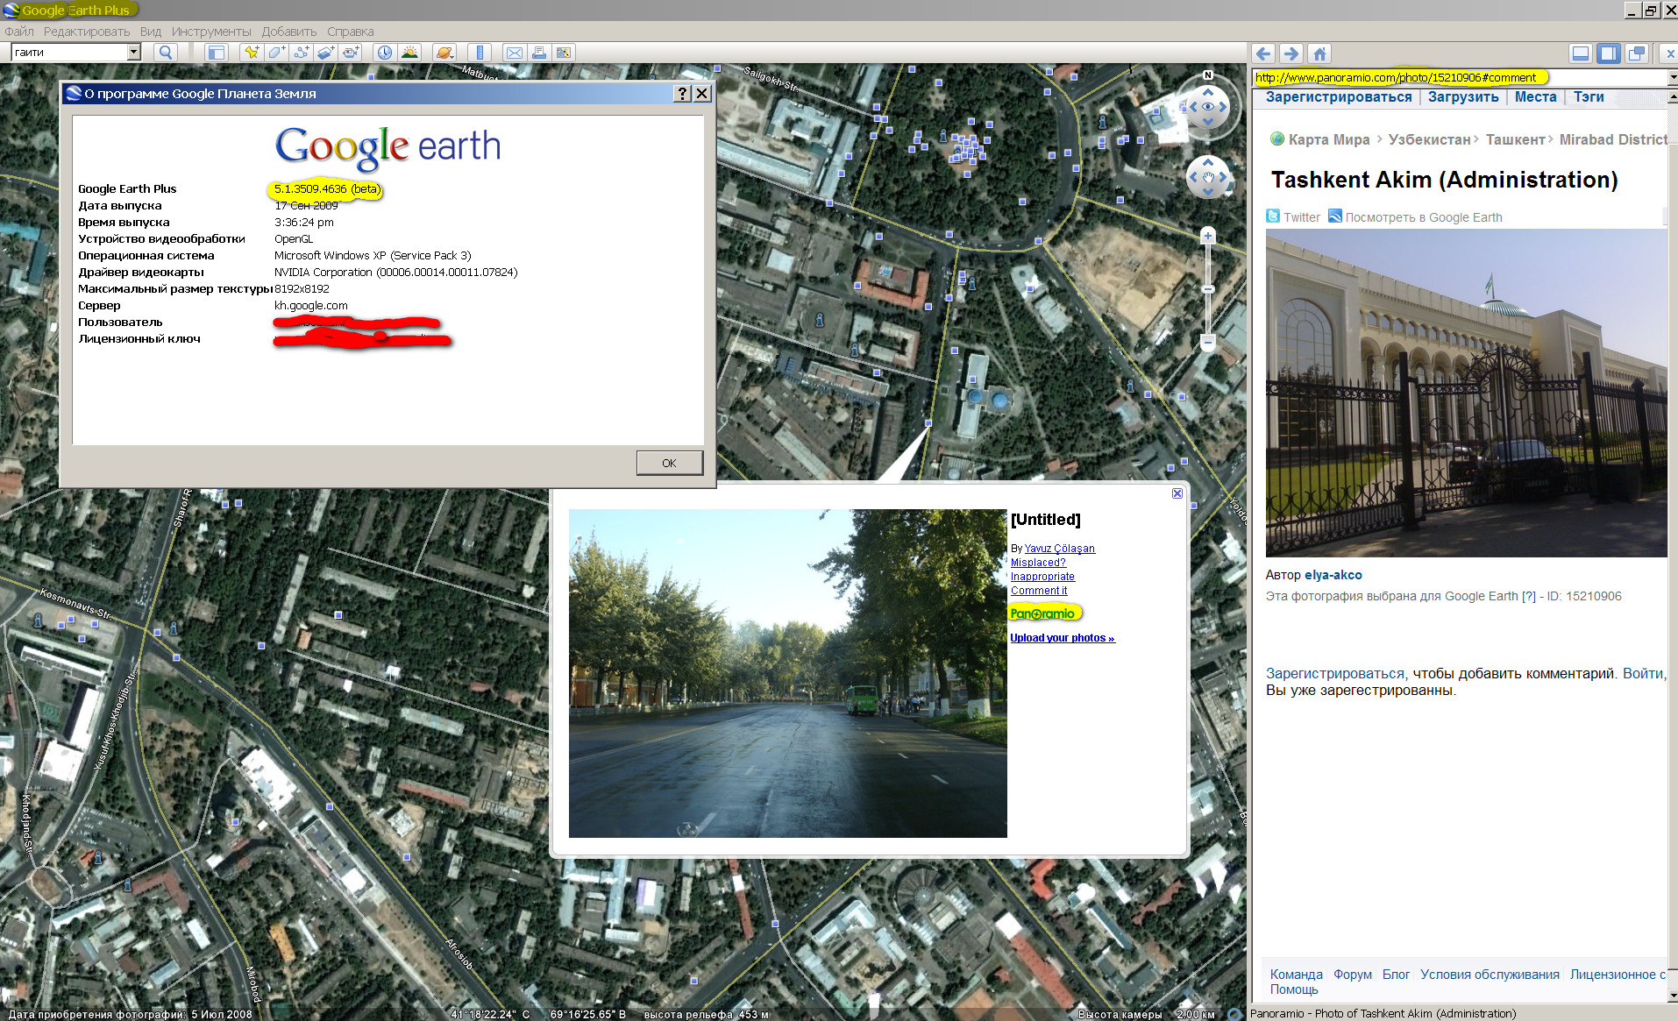
Task: Open the Файл menu
Action: 19,32
